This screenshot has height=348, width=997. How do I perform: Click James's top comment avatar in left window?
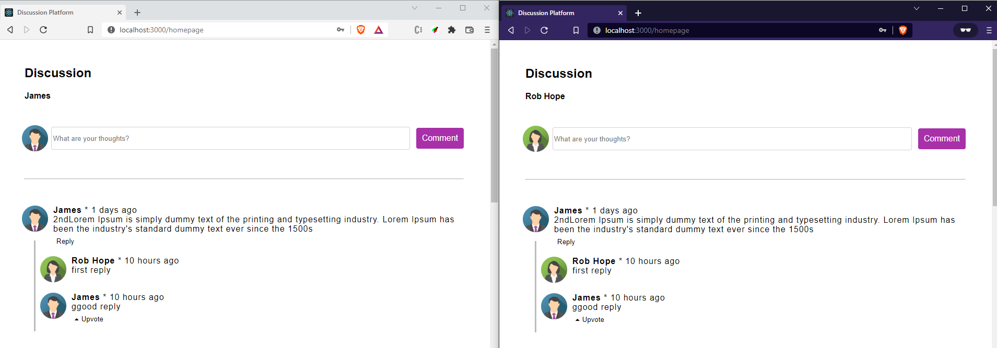[x=35, y=219]
